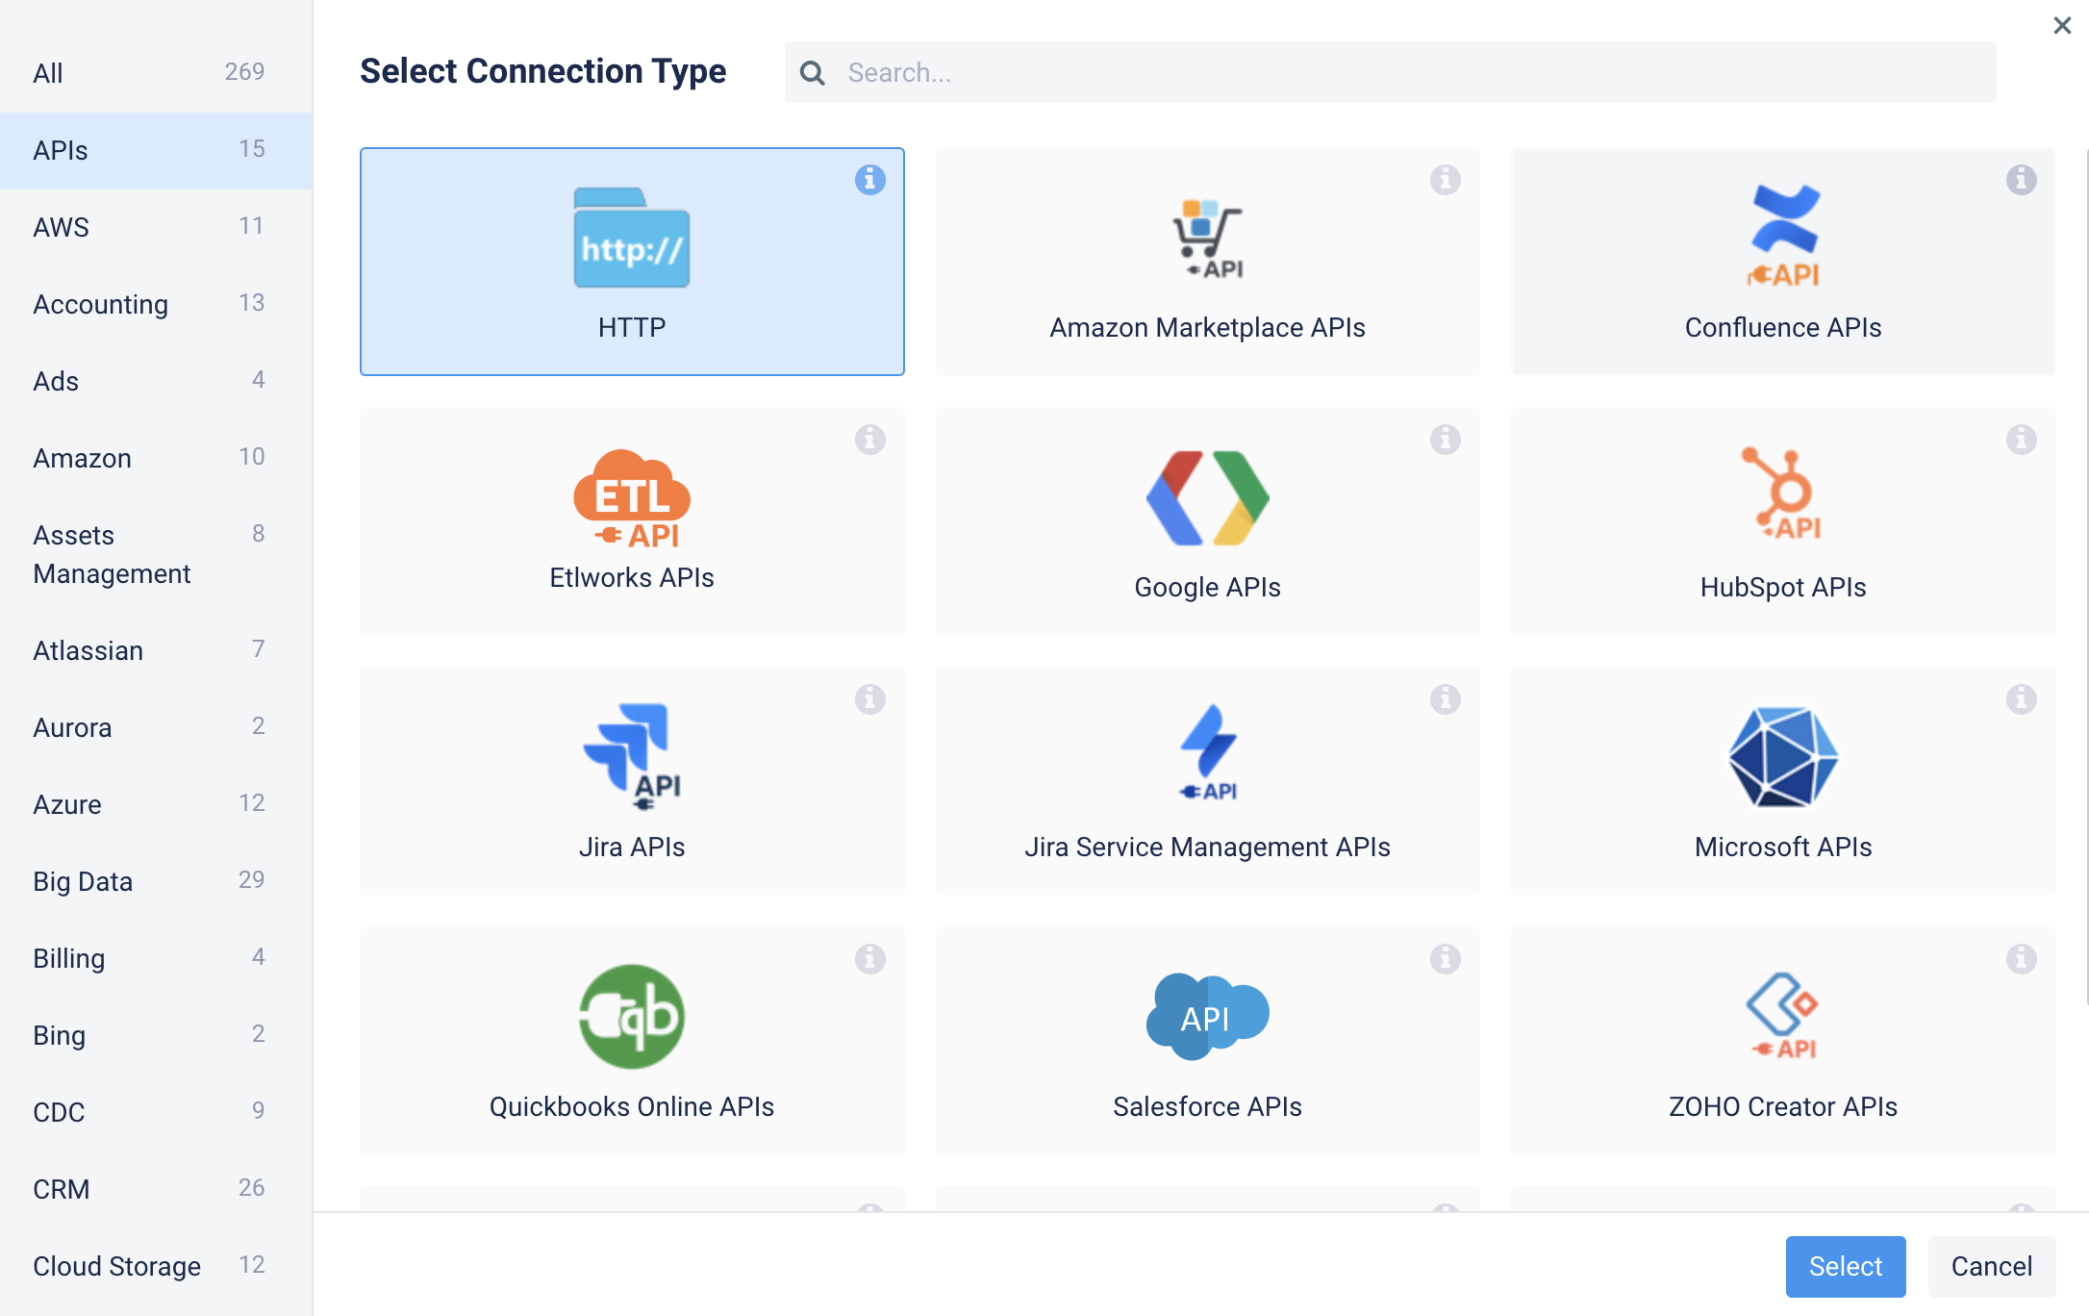The width and height of the screenshot is (2089, 1316).
Task: Select the HTTP connection folder icon
Action: click(x=631, y=239)
